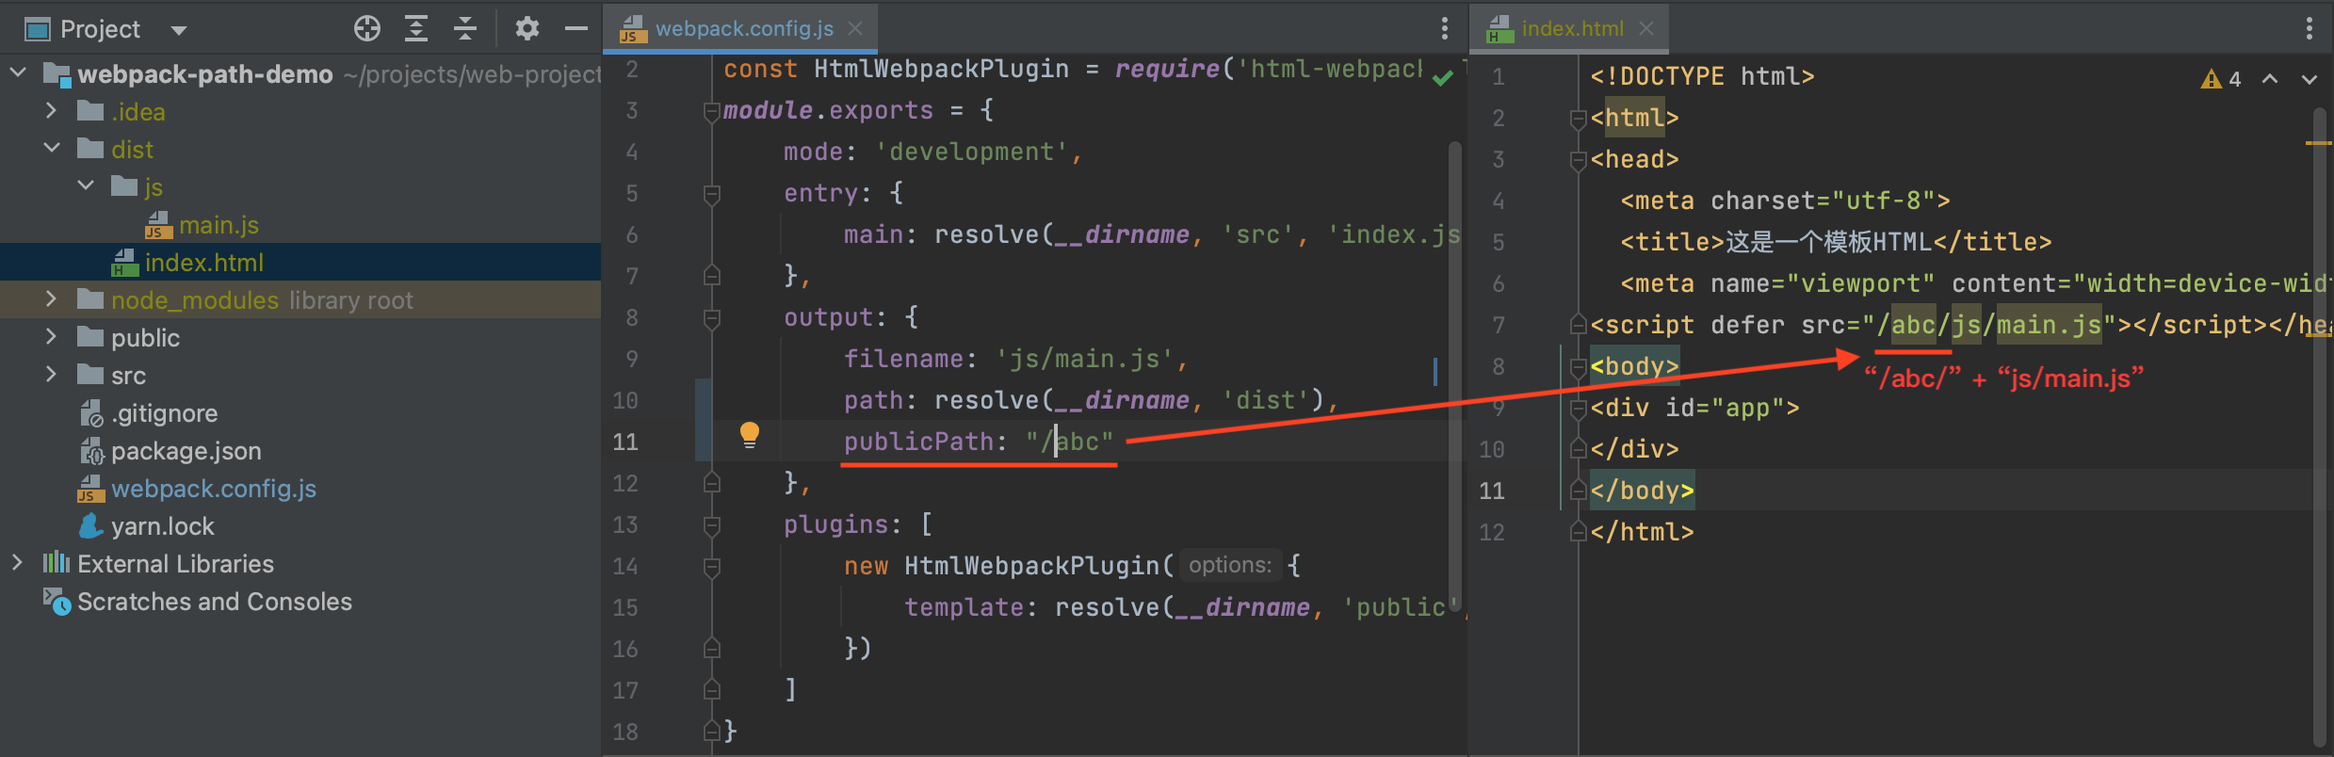Jump to previous highlighted error arrow
2334x757 pixels.
[2270, 79]
